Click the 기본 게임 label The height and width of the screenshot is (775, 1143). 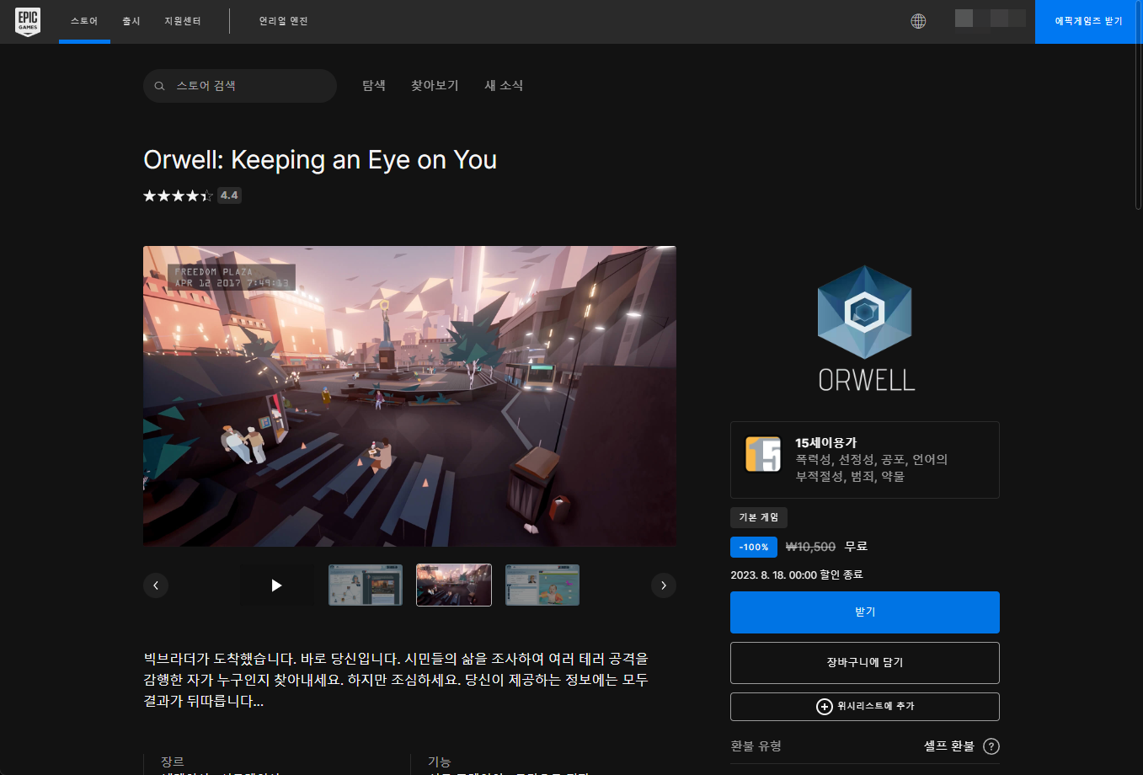click(x=759, y=517)
